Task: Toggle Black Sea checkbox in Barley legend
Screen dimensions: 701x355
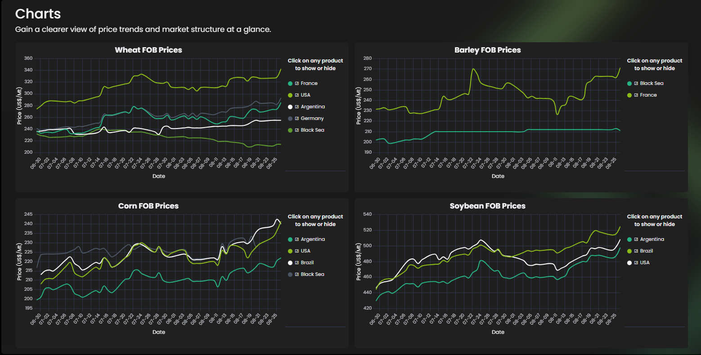Action: pyautogui.click(x=636, y=84)
